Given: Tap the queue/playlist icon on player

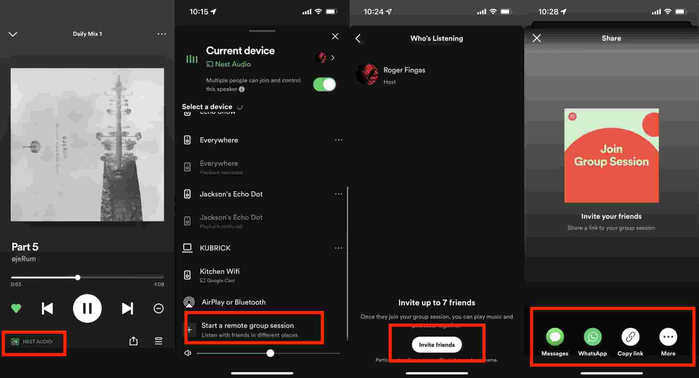Looking at the screenshot, I should coord(159,340).
